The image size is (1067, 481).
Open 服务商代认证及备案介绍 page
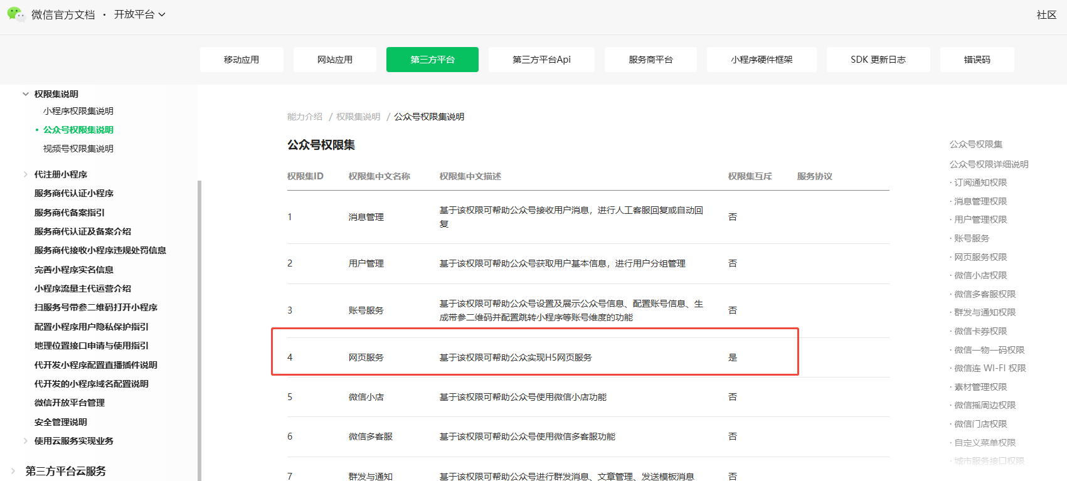[83, 231]
